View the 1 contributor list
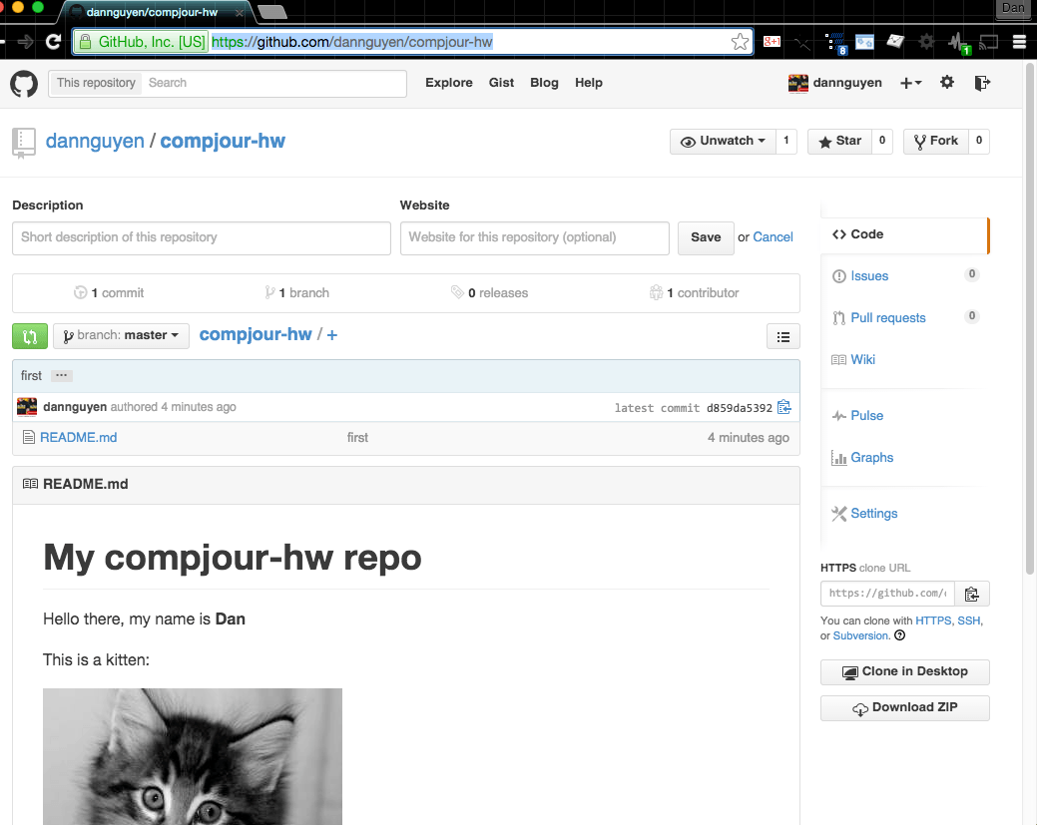 click(695, 293)
